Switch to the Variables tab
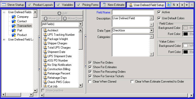 tap(65, 5)
